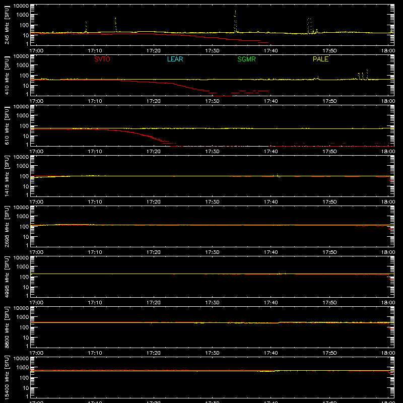The height and width of the screenshot is (403, 403).
Task: Click the 4995 MHz [SFU] axis label
Action: click(7, 277)
